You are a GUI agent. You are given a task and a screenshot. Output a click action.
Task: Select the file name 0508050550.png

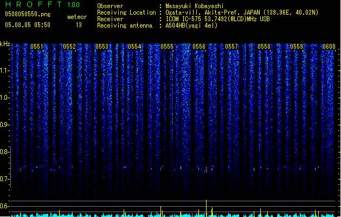(x=28, y=14)
